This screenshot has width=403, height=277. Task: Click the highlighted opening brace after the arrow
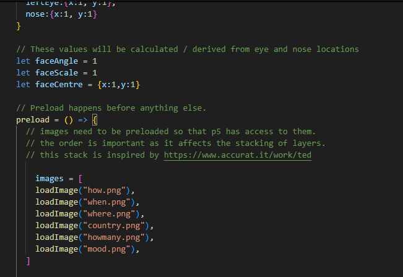94,120
